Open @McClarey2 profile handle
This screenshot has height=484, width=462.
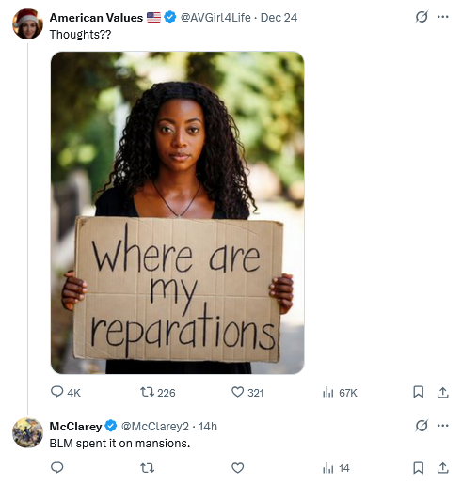point(155,427)
